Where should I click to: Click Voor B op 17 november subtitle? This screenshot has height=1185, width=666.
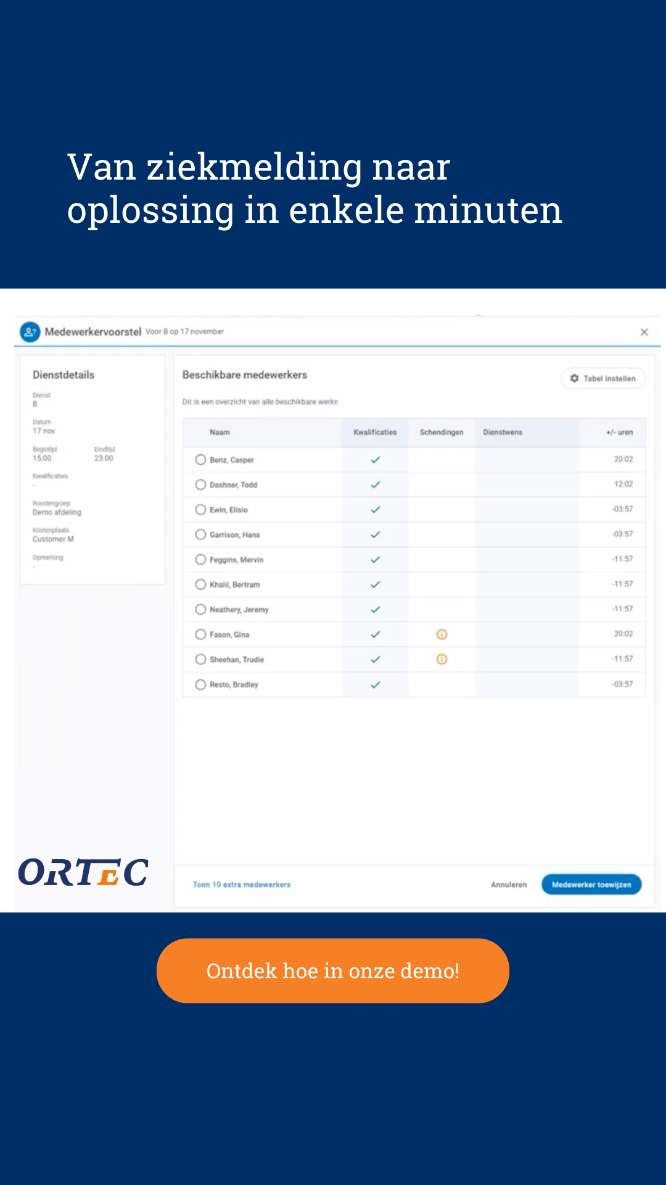pyautogui.click(x=184, y=331)
